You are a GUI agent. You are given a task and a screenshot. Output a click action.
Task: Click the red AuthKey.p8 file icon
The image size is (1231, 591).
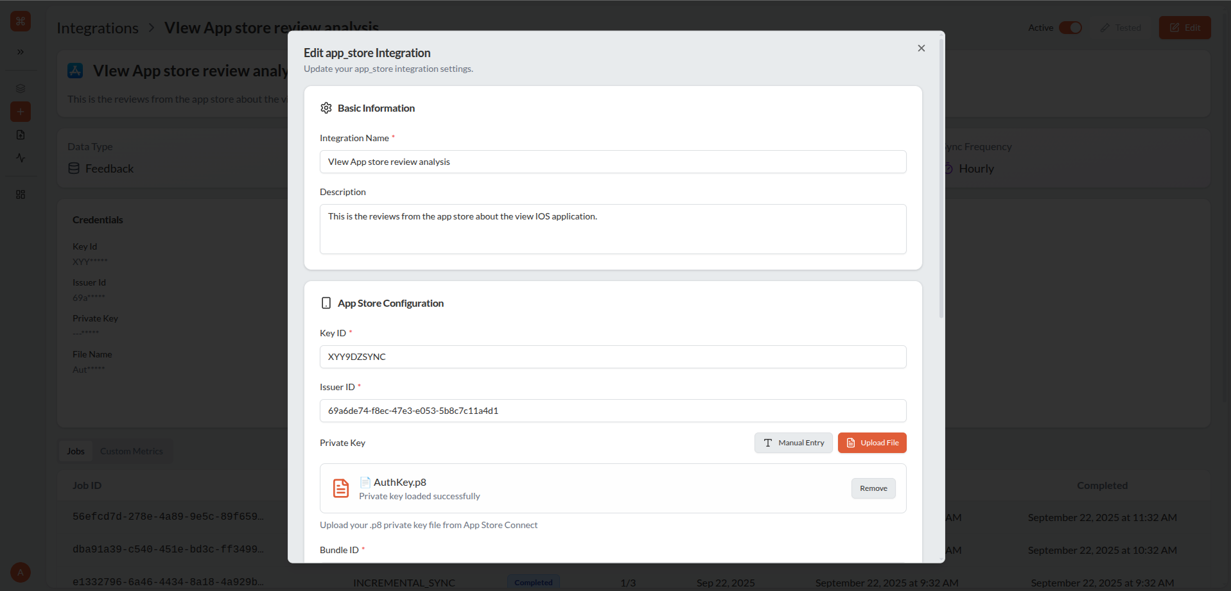pos(340,488)
